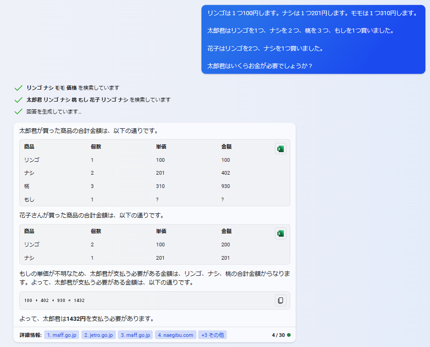This screenshot has width=430, height=347.
Task: Click the 310 unit price cell
Action: pos(161,186)
